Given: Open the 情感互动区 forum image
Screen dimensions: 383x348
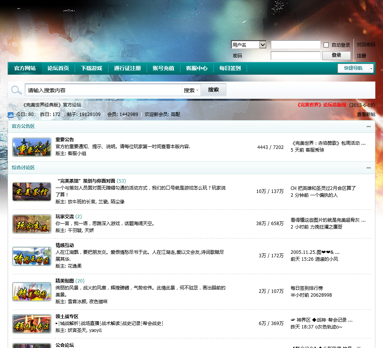Looking at the screenshot, I should (32, 256).
